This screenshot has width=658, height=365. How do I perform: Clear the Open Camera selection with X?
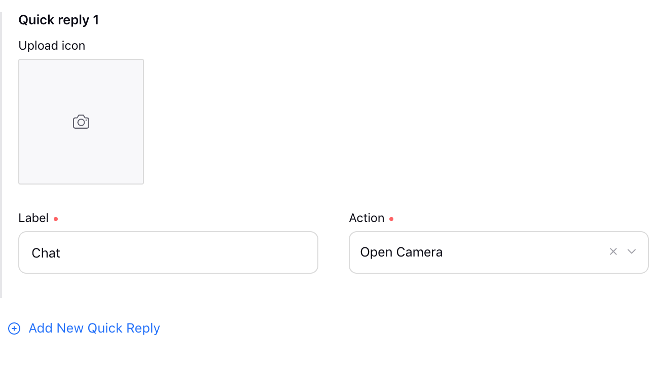pyautogui.click(x=613, y=251)
